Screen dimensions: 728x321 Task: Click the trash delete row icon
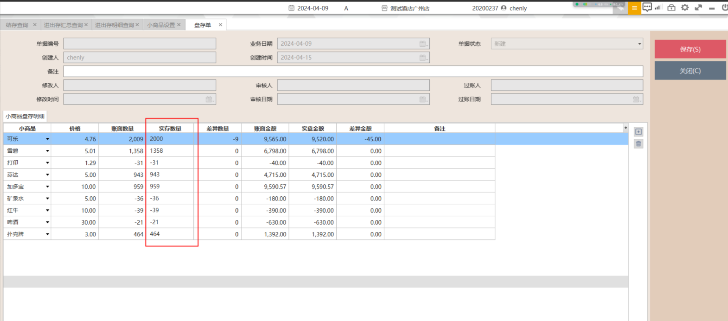tap(638, 144)
